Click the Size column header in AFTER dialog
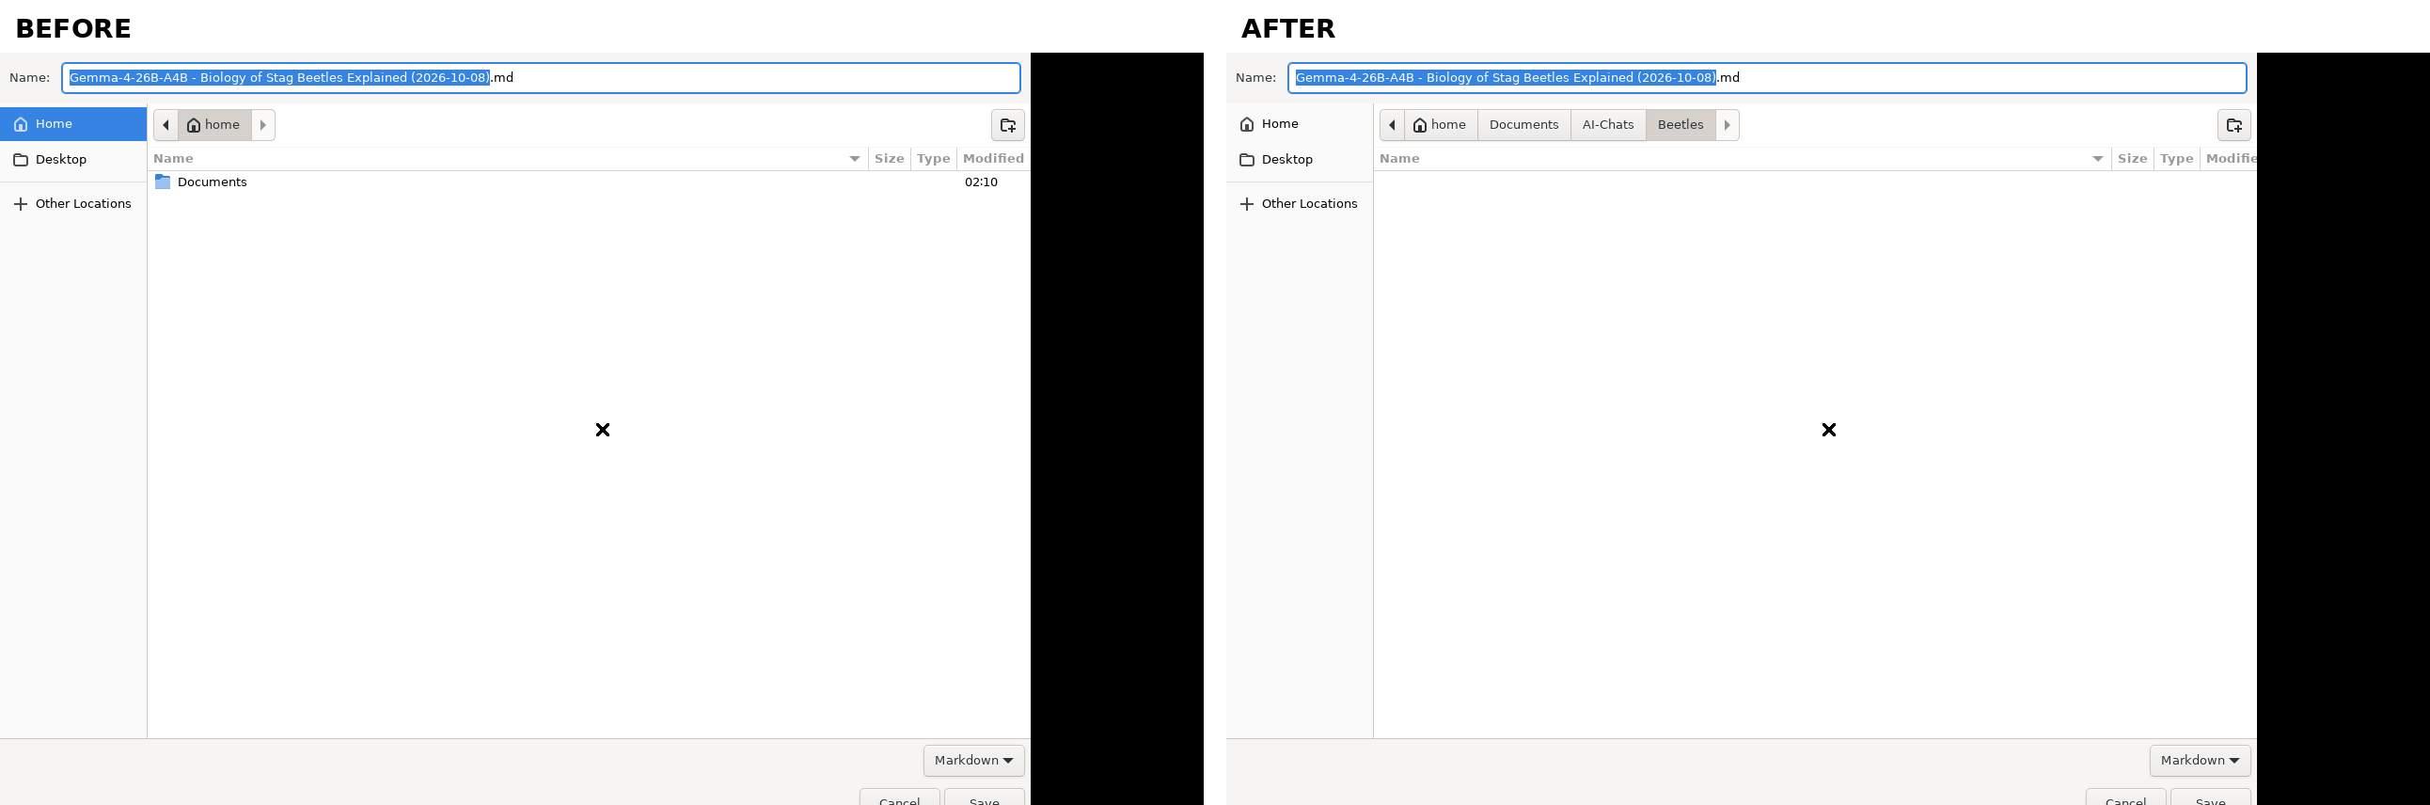The height and width of the screenshot is (805, 2430). point(2132,159)
